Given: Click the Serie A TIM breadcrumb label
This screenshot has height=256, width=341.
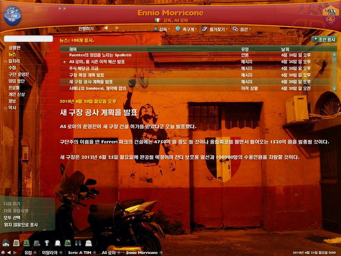Looking at the screenshot, I should [80, 252].
